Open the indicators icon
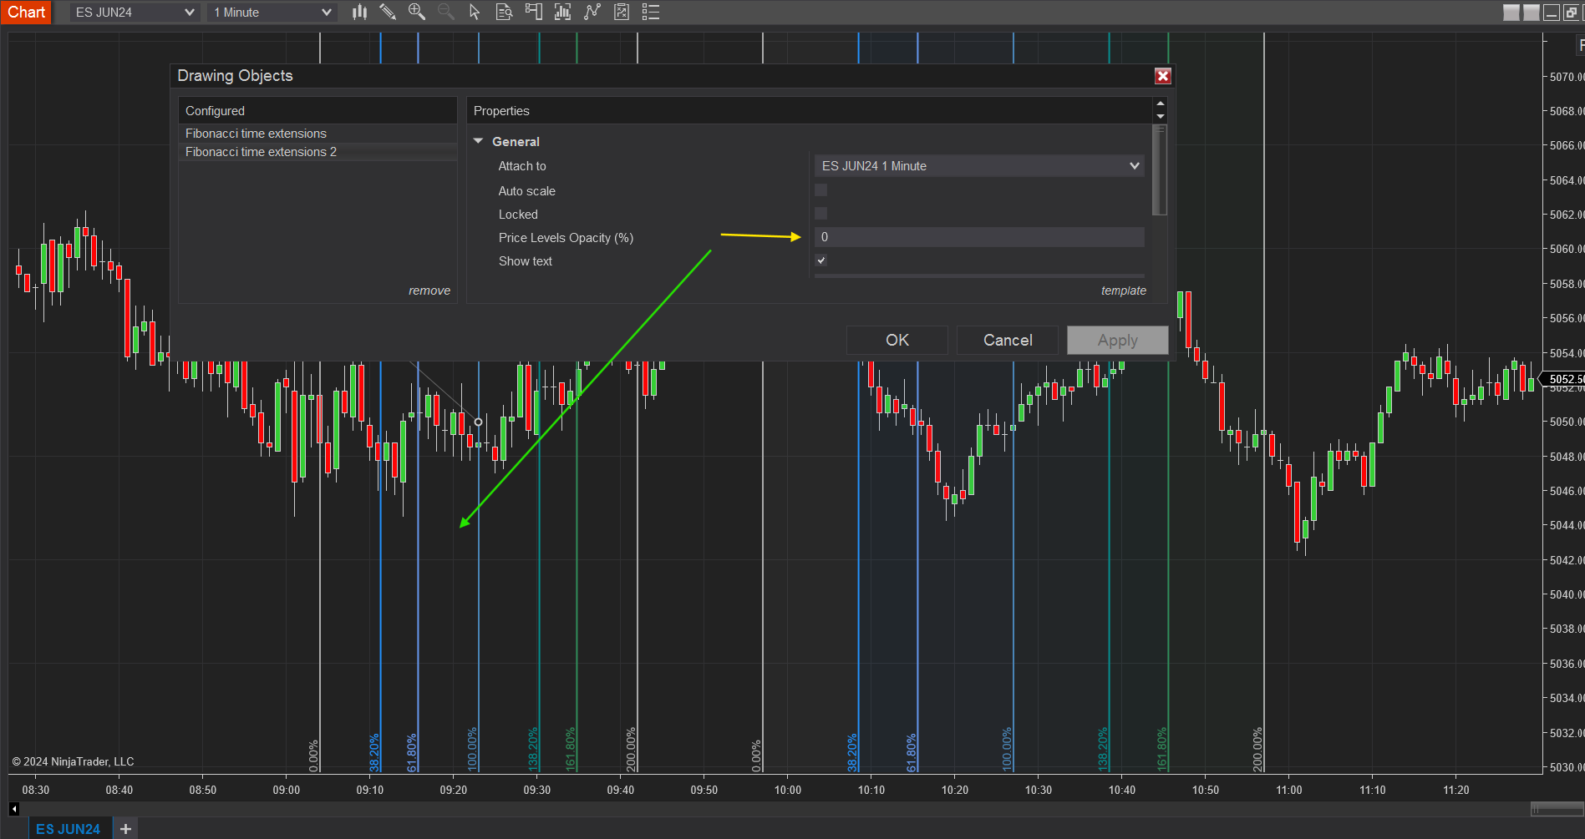The image size is (1585, 839). tap(592, 12)
